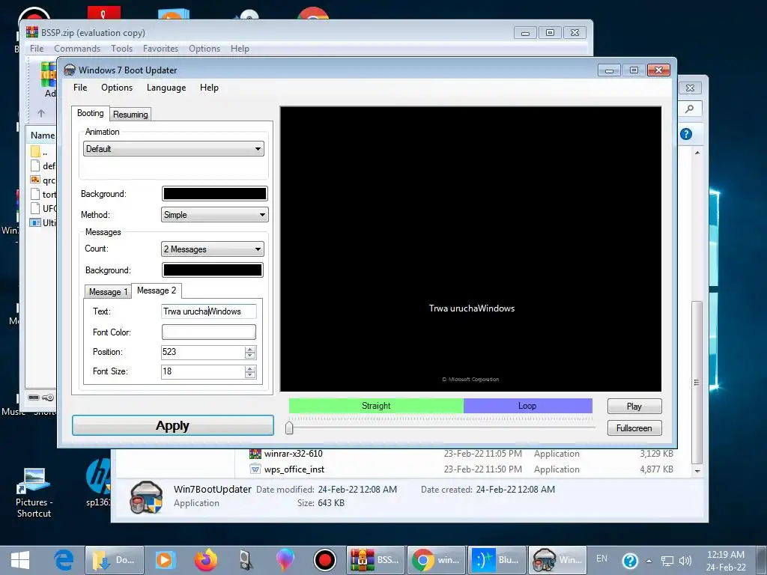Increase Font Size with the up arrow
Viewport: 767px width, 575px height.
(250, 368)
